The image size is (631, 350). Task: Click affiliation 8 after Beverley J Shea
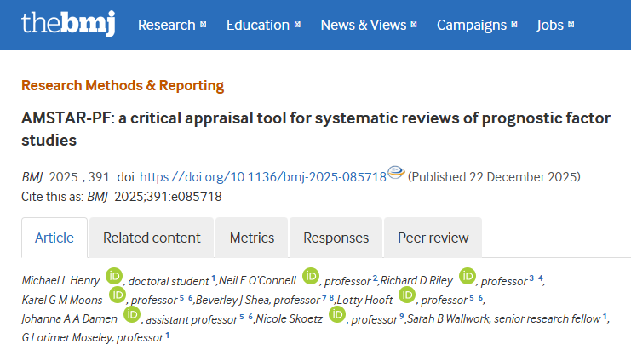331,297
